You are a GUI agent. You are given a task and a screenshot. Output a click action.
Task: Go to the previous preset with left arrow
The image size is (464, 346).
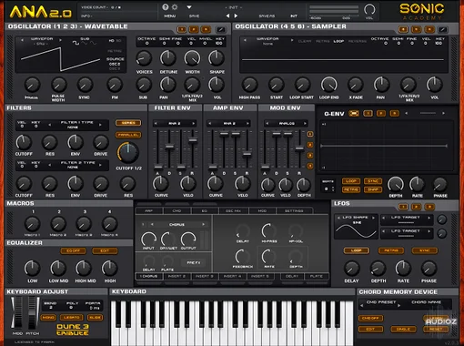point(227,15)
